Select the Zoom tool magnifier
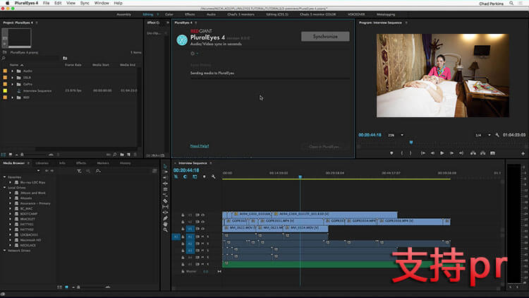The image size is (529, 298). click(x=165, y=230)
